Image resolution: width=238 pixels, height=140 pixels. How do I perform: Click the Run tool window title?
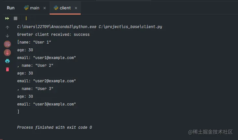coord(11,8)
